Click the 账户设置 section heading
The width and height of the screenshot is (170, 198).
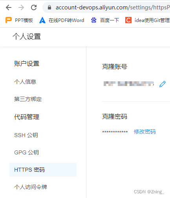[x=27, y=64]
